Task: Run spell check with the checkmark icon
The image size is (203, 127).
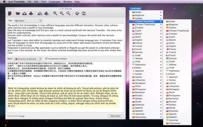Action: (x=77, y=13)
